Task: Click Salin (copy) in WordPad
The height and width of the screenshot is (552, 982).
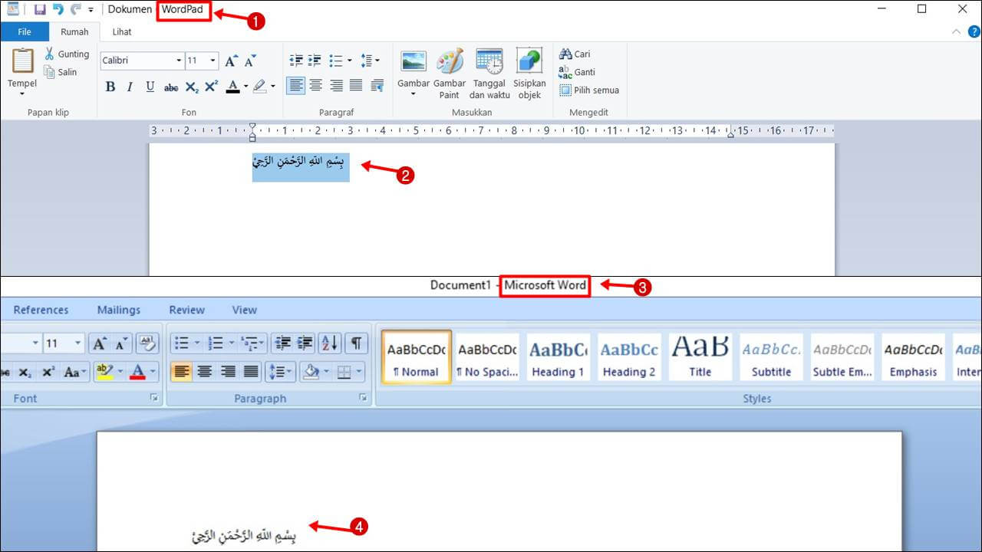Action: [x=61, y=72]
